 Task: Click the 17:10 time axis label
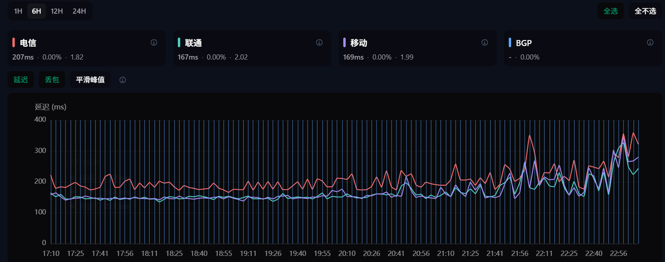pyautogui.click(x=50, y=254)
